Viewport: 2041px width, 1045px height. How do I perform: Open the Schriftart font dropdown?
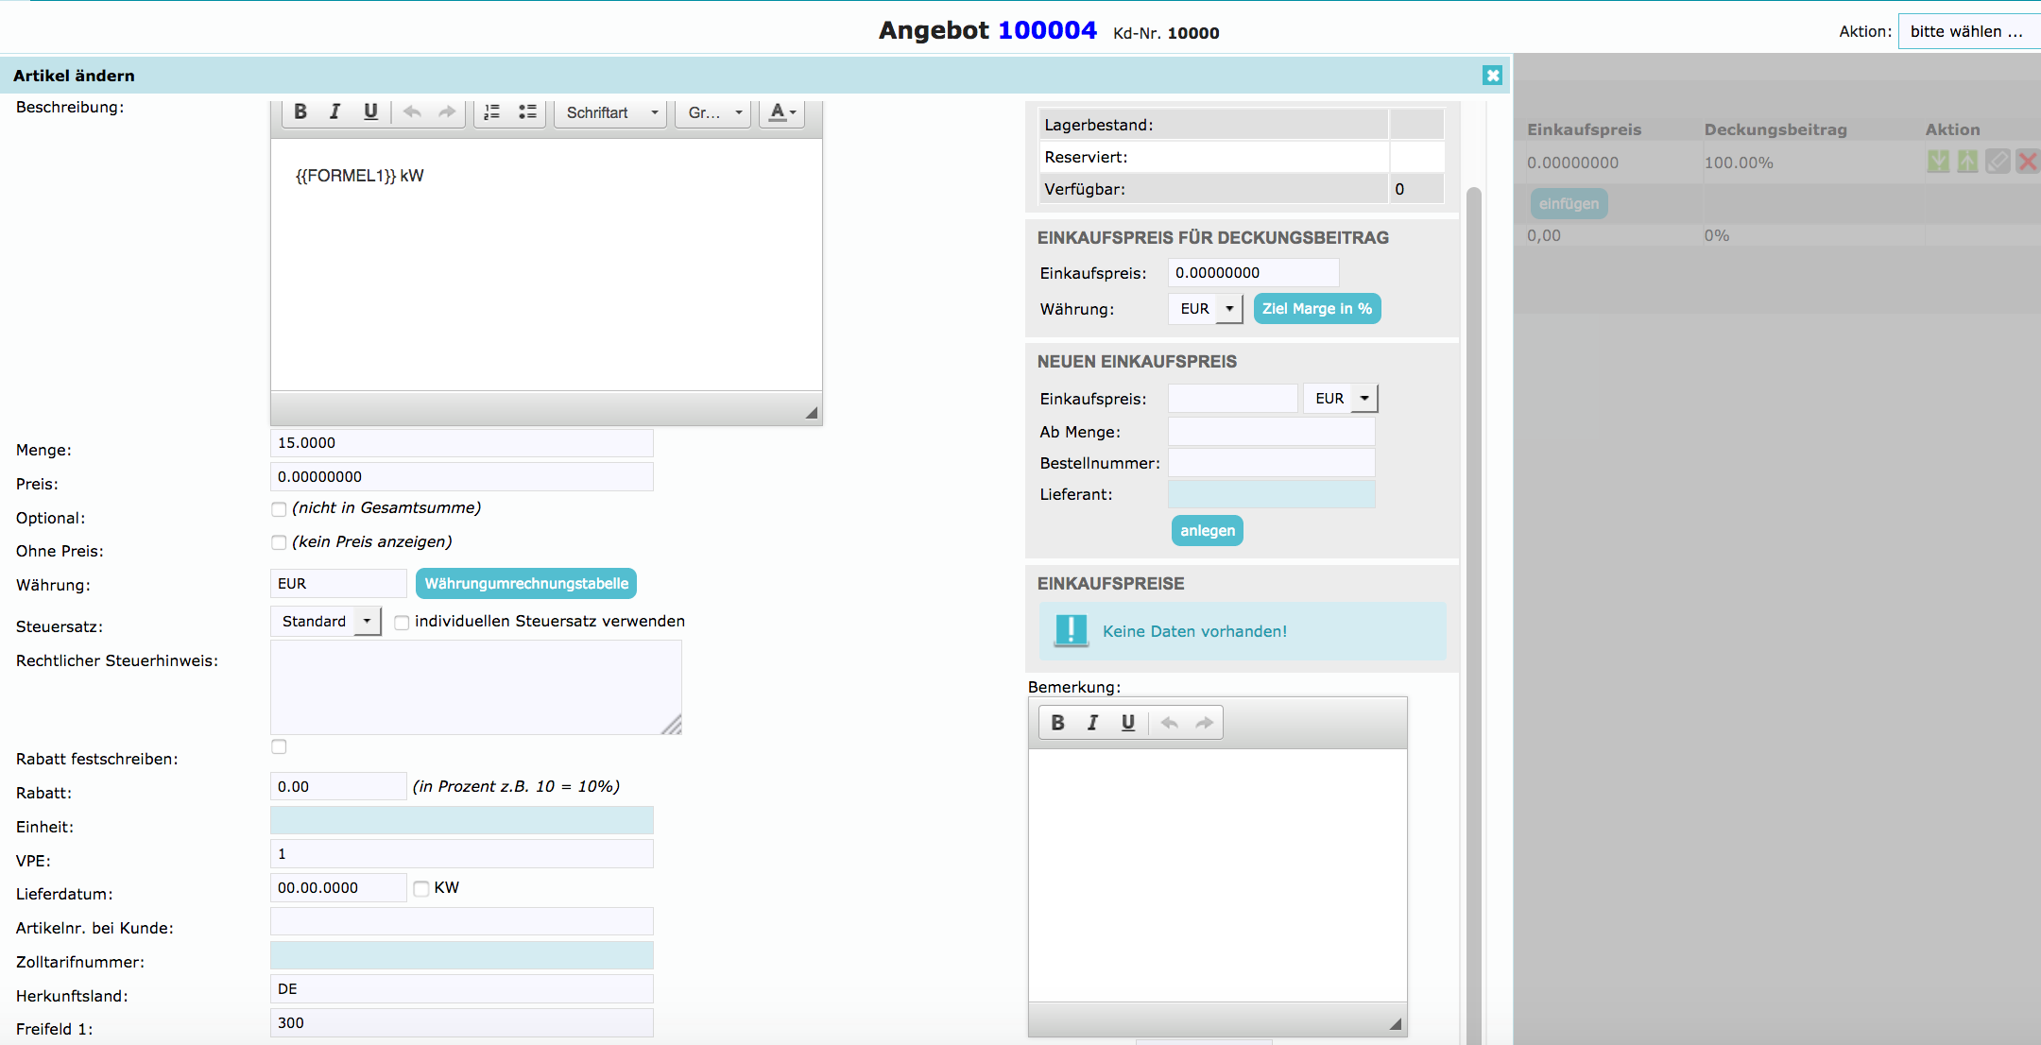point(610,112)
